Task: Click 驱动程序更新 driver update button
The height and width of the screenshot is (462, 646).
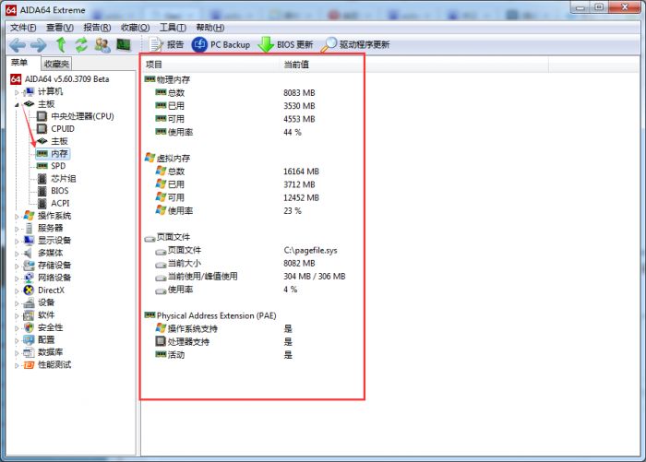Action: point(355,44)
